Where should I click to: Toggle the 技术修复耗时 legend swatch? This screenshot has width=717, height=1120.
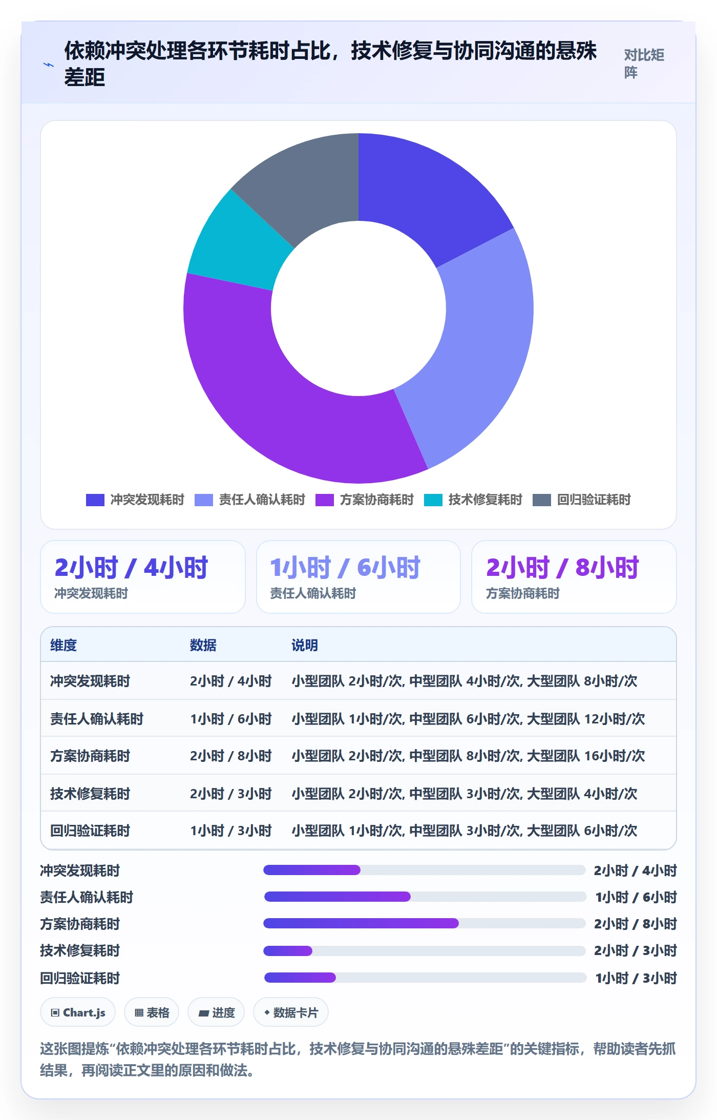click(433, 500)
